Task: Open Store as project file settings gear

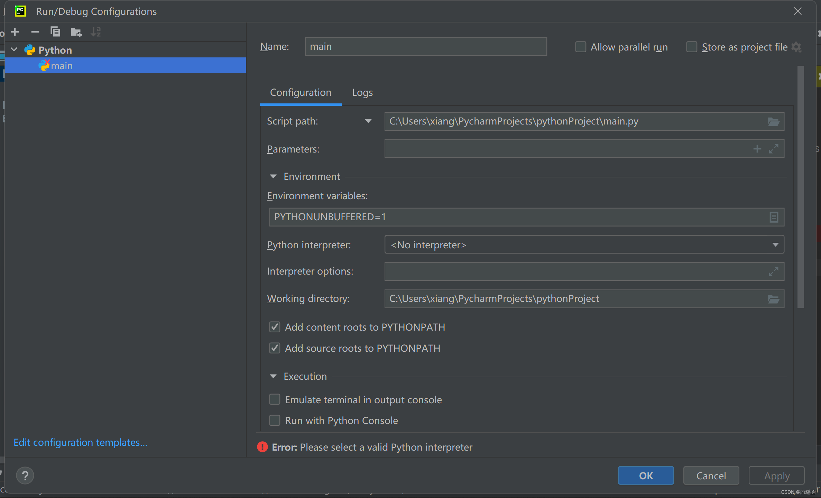Action: (x=796, y=47)
